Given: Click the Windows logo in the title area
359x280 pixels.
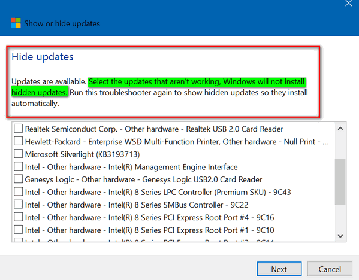Looking at the screenshot, I should (16, 23).
